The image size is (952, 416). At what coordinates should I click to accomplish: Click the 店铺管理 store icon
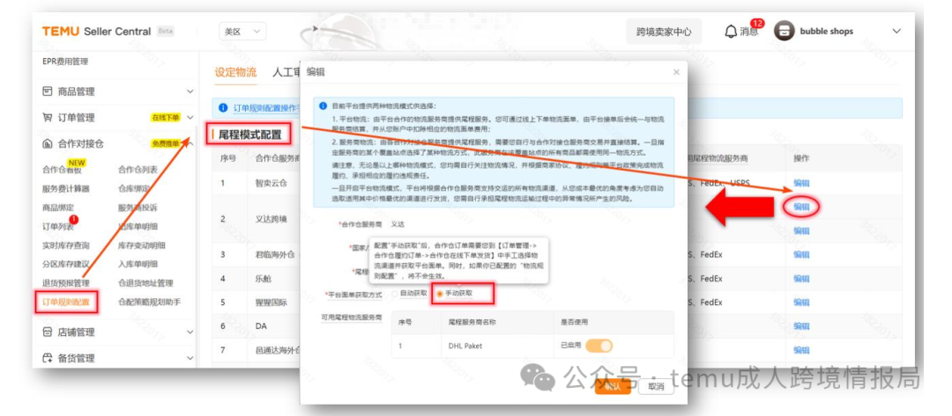(48, 332)
